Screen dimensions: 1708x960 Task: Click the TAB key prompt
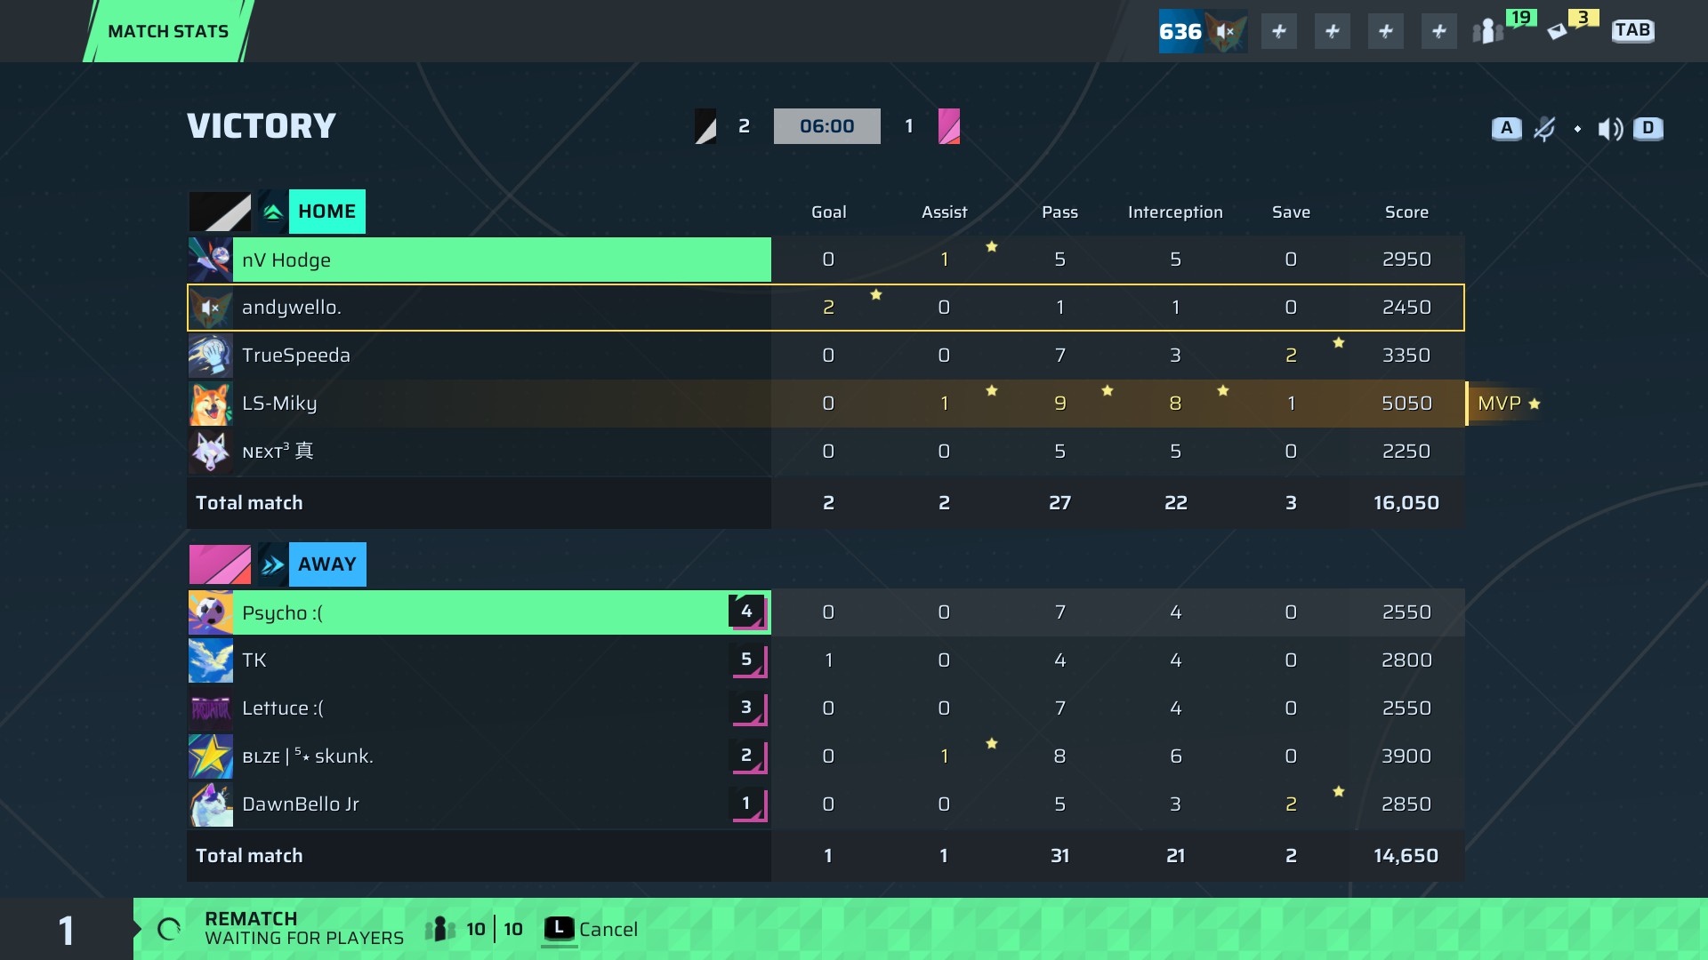coord(1633,31)
